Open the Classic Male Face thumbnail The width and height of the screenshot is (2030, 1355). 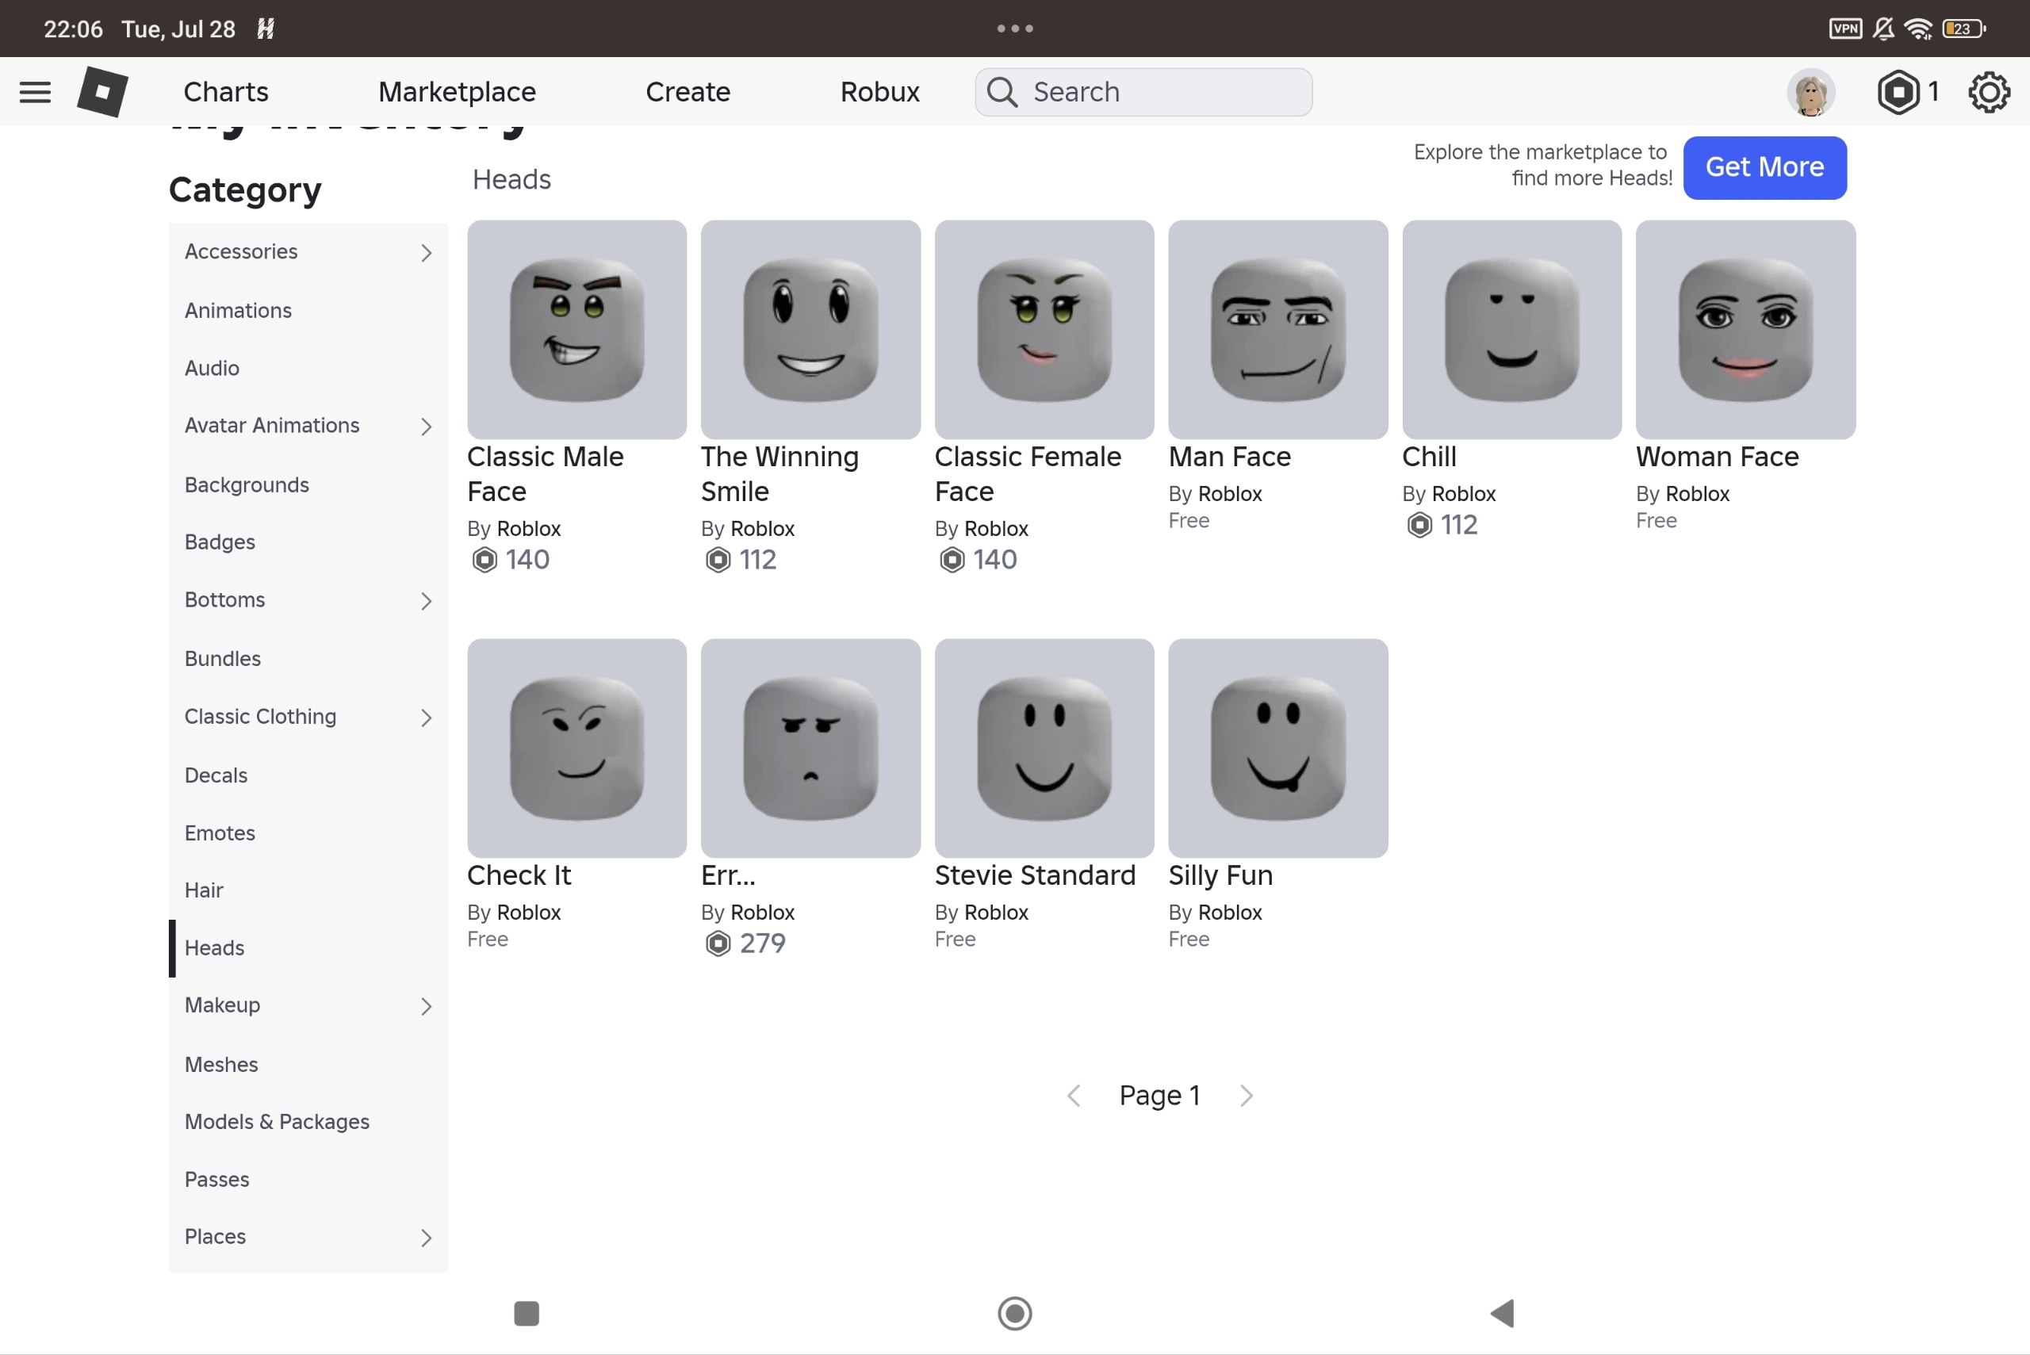tap(577, 329)
